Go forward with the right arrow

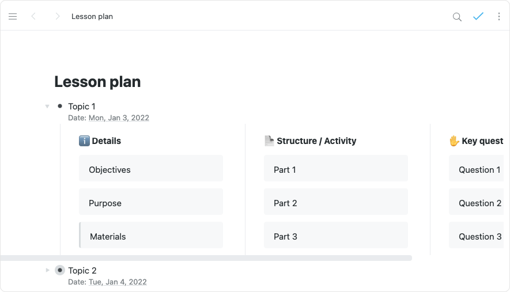pyautogui.click(x=57, y=17)
